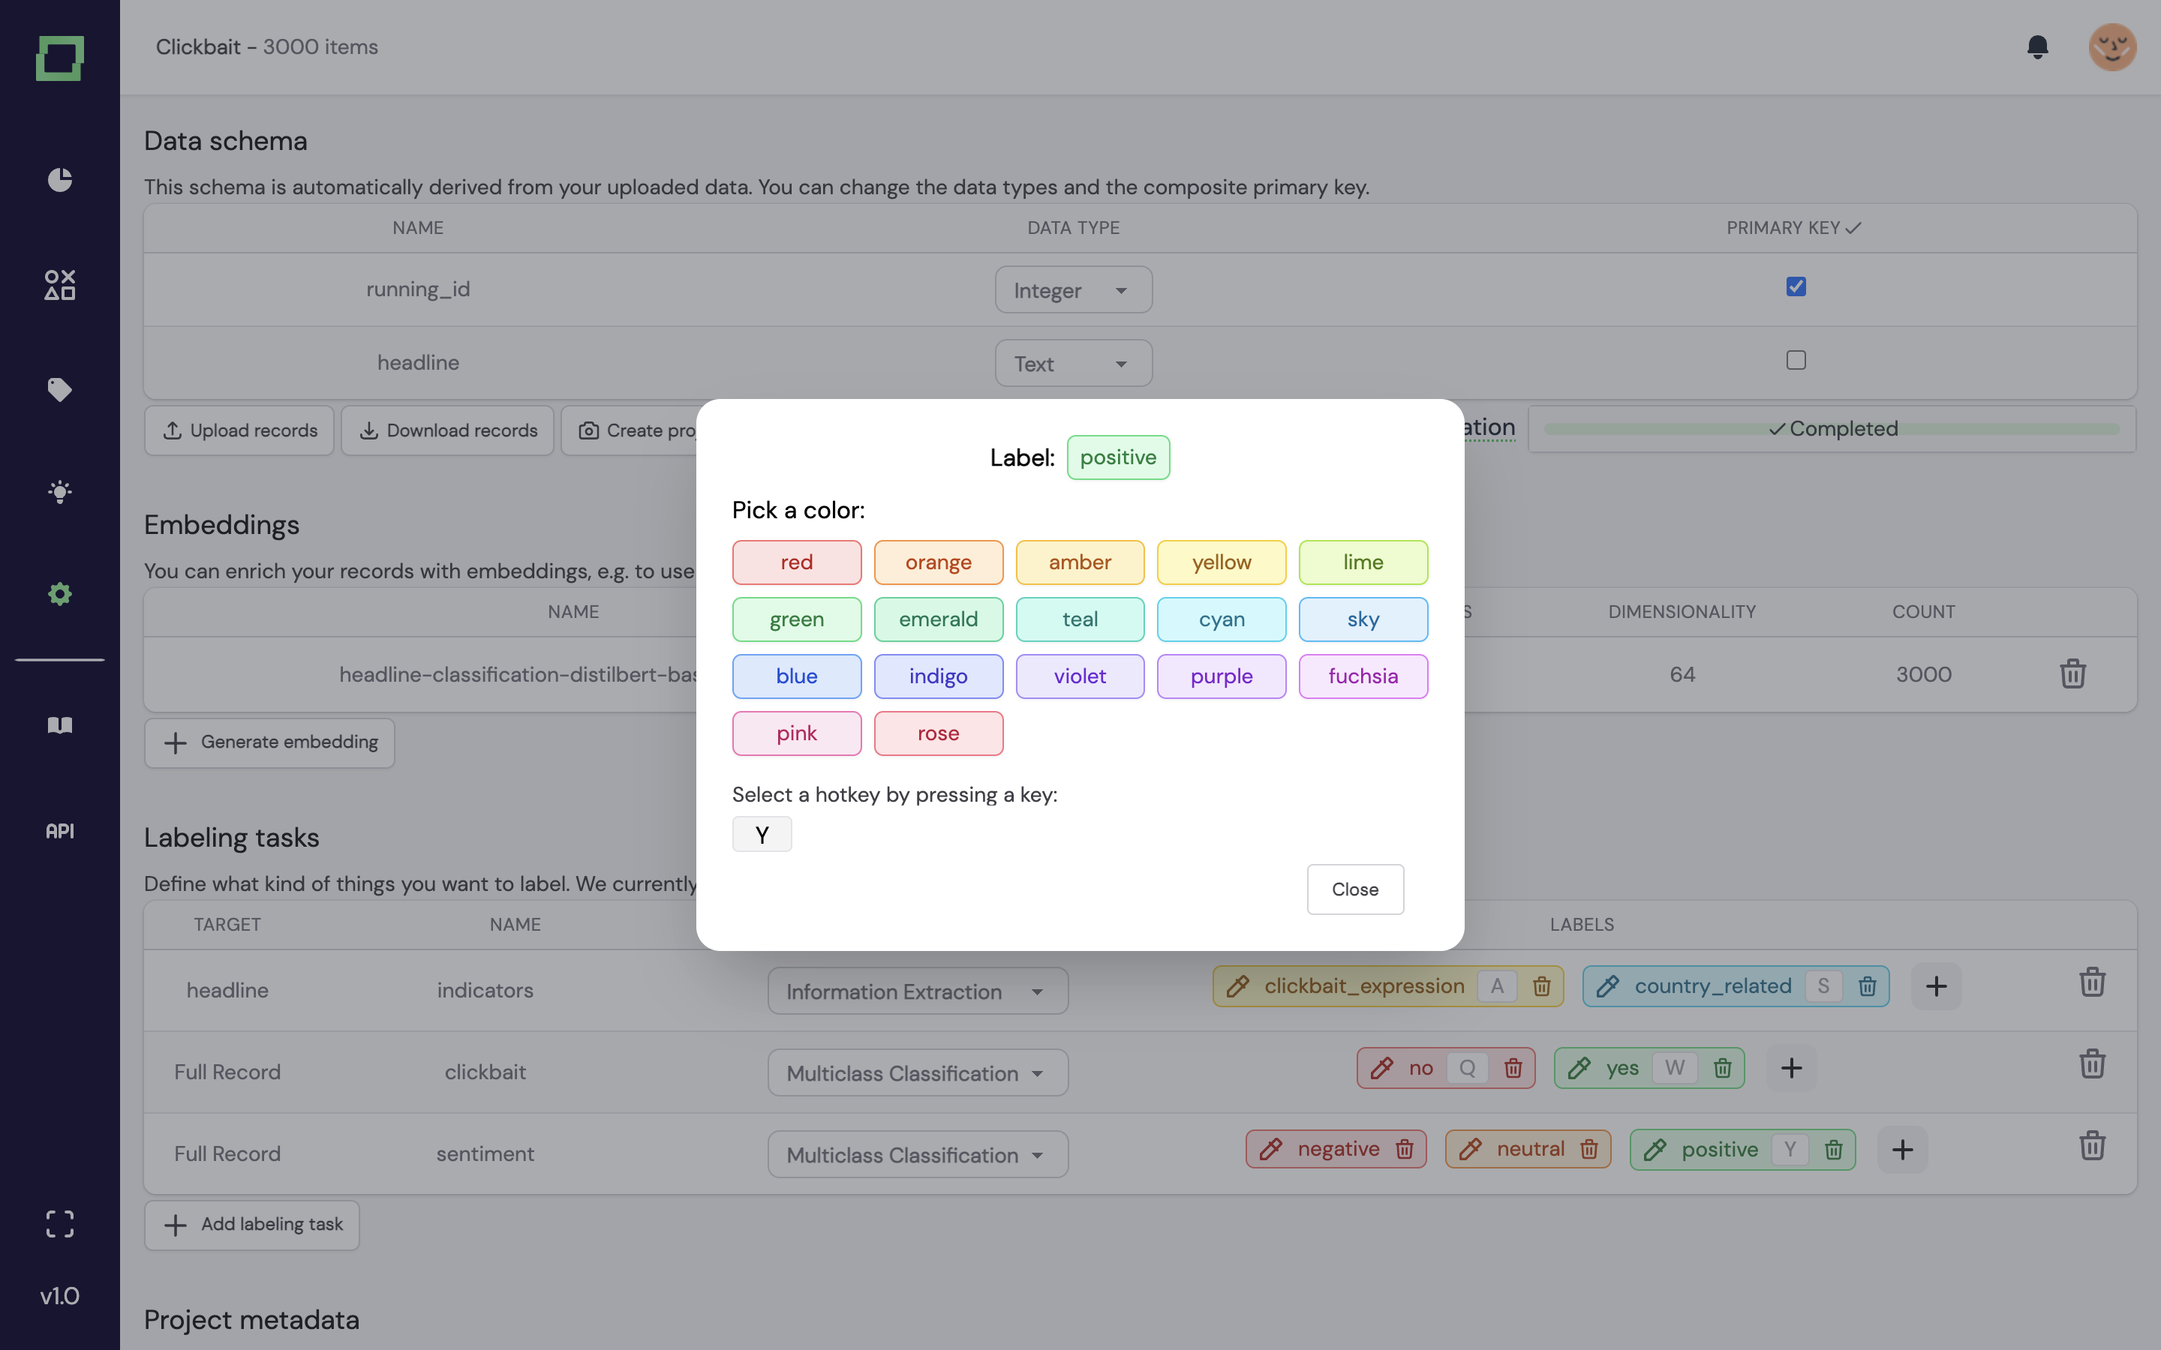Click pencil icon on negative label
2161x1350 pixels.
[x=1270, y=1149]
